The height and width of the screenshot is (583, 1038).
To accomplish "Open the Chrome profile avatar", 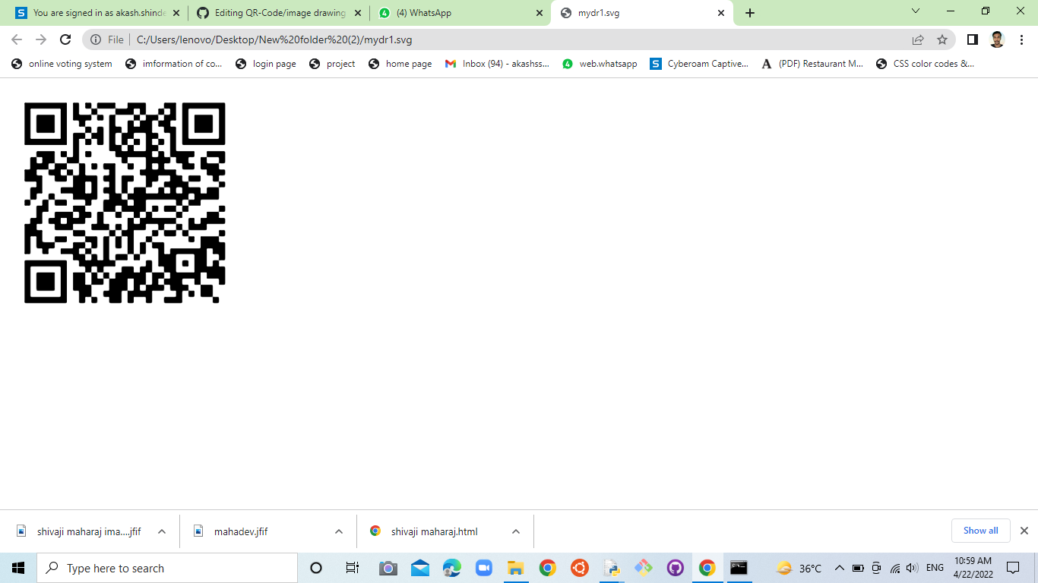I will (997, 39).
